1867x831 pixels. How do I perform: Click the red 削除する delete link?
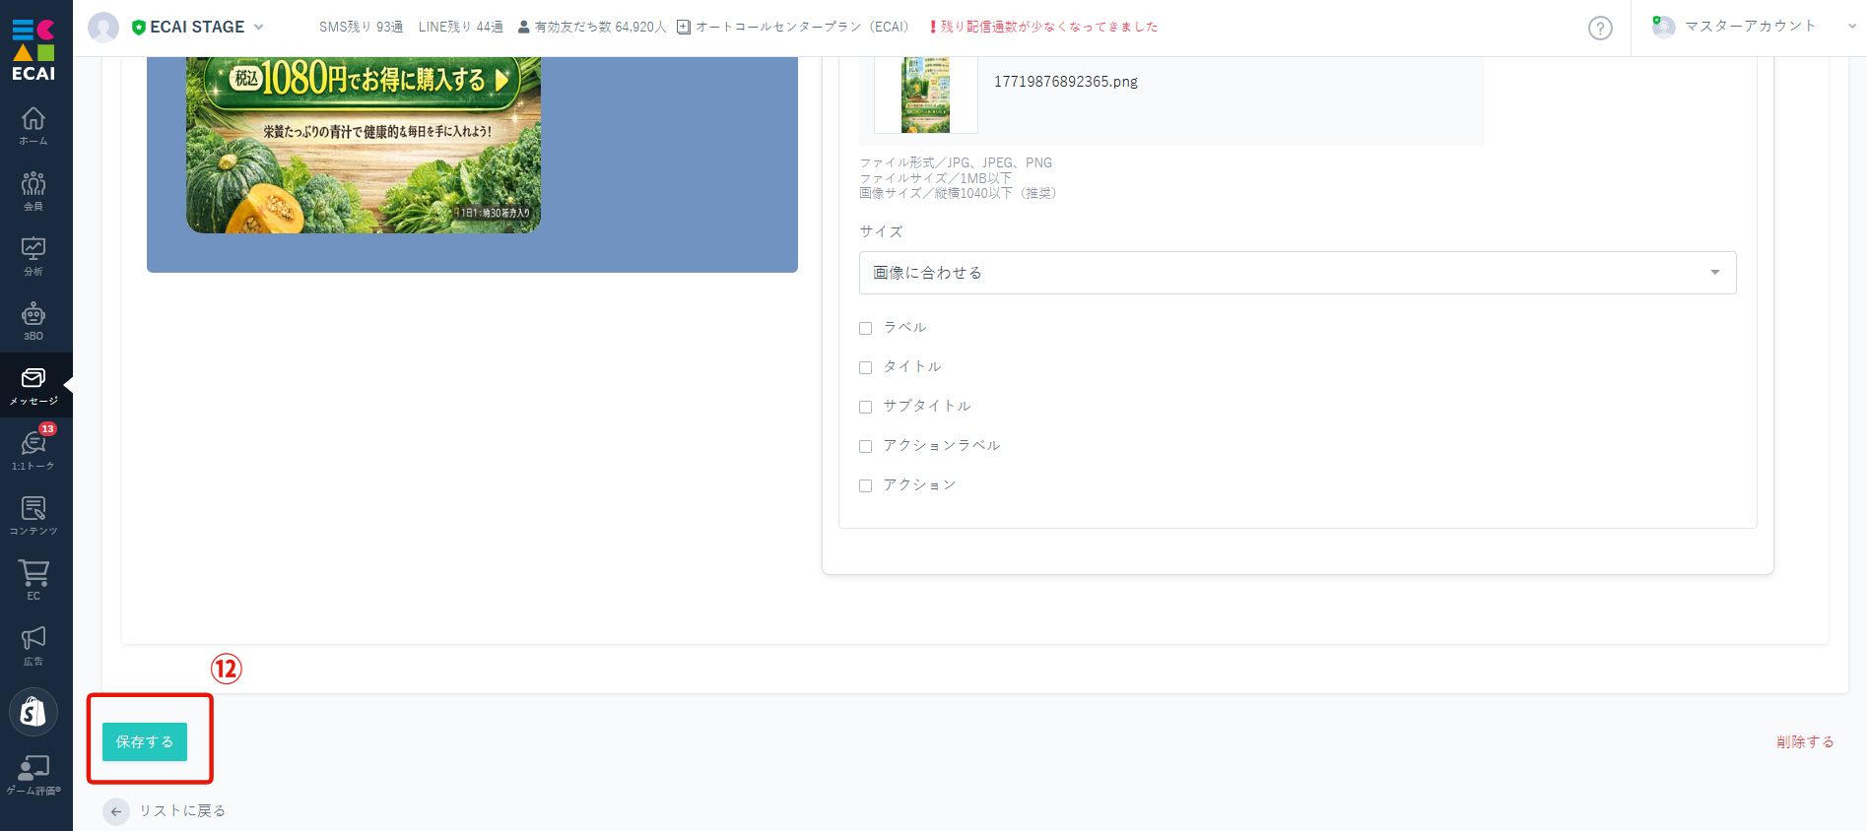point(1805,741)
